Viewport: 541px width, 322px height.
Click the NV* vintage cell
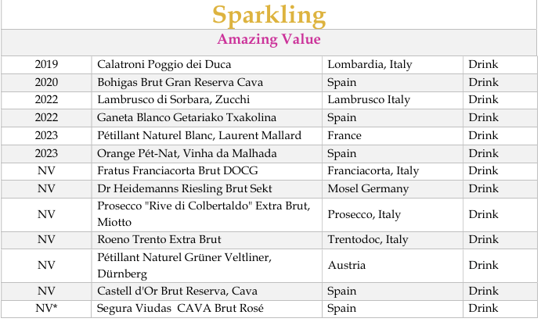[47, 308]
